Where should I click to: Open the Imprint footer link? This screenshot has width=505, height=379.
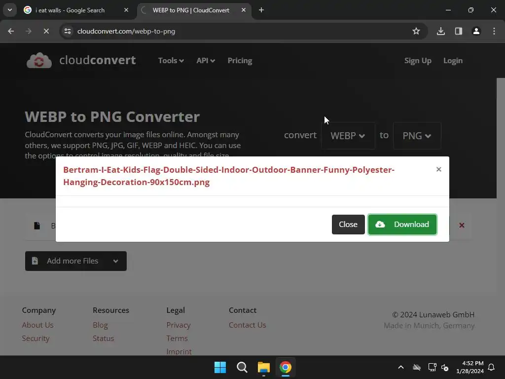point(179,351)
